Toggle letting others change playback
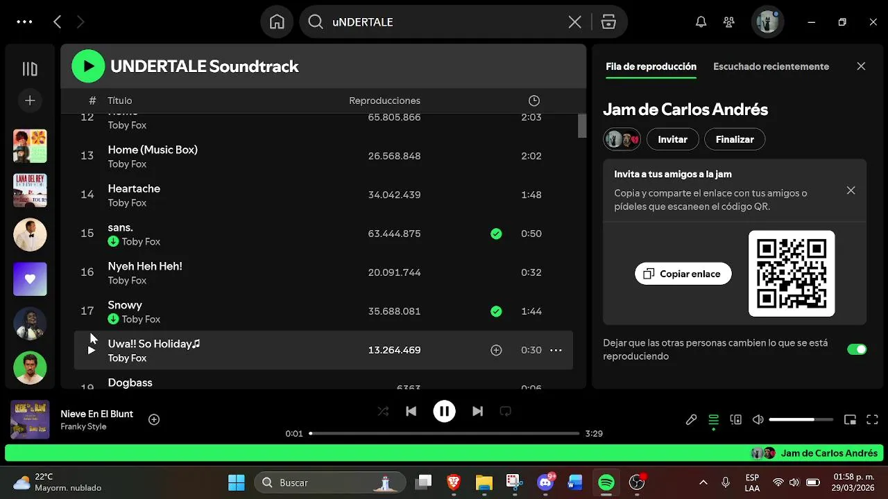Viewport: 888px width, 499px height. 857,349
